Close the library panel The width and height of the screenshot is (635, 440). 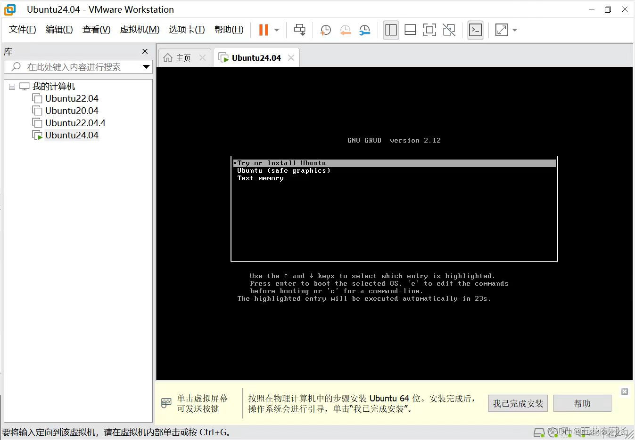coord(145,51)
